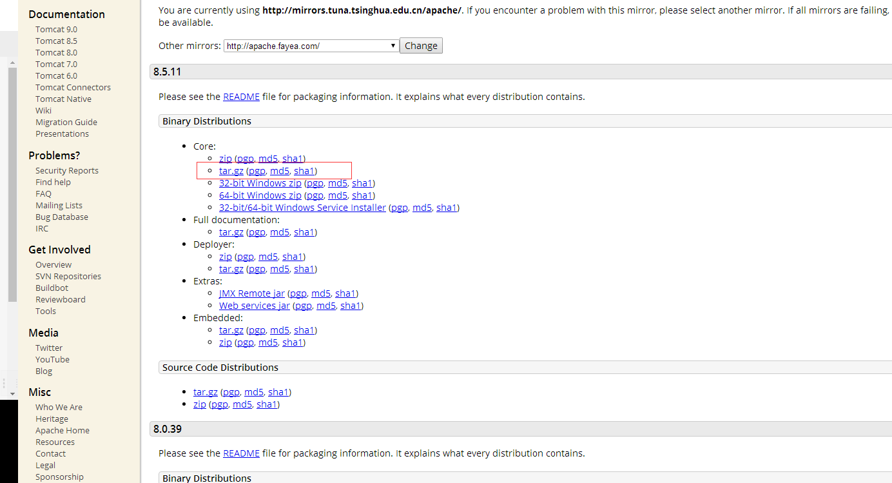Viewport: 892px width, 483px height.
Task: Download the 64-bit Windows zip
Action: tap(260, 195)
